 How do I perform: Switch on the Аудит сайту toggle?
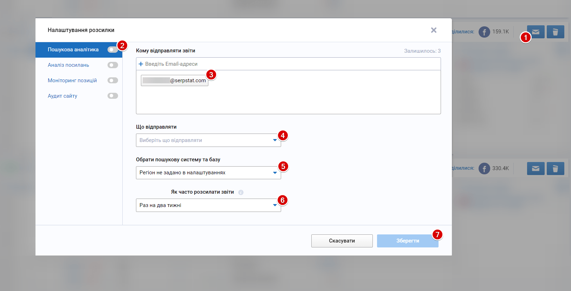click(112, 96)
